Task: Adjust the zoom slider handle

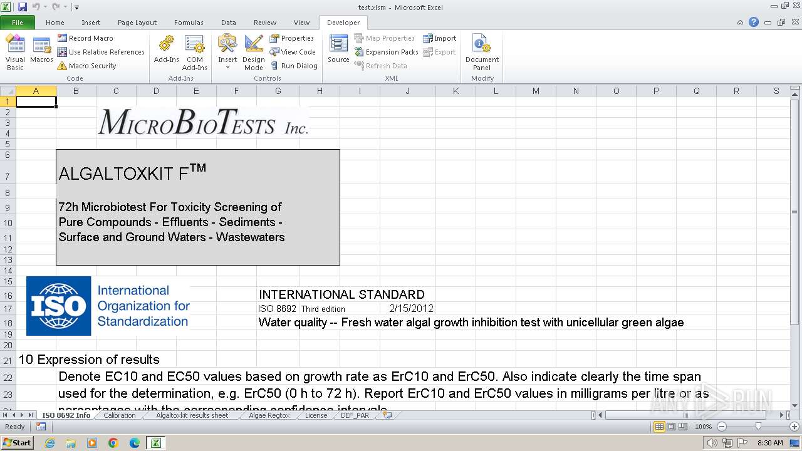Action: coord(758,427)
